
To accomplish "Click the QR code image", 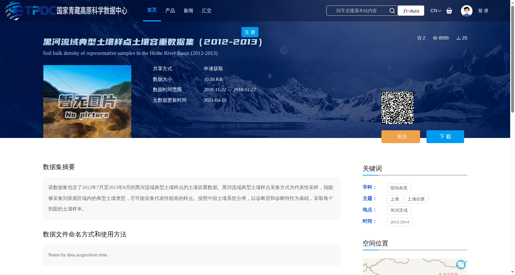I will 398,108.
